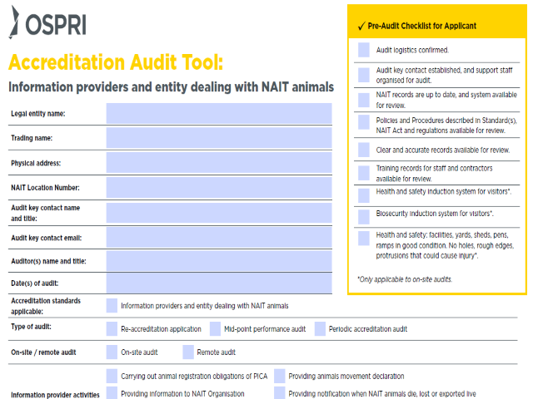Select Mid-point performance audit checkbox

pyautogui.click(x=215, y=329)
